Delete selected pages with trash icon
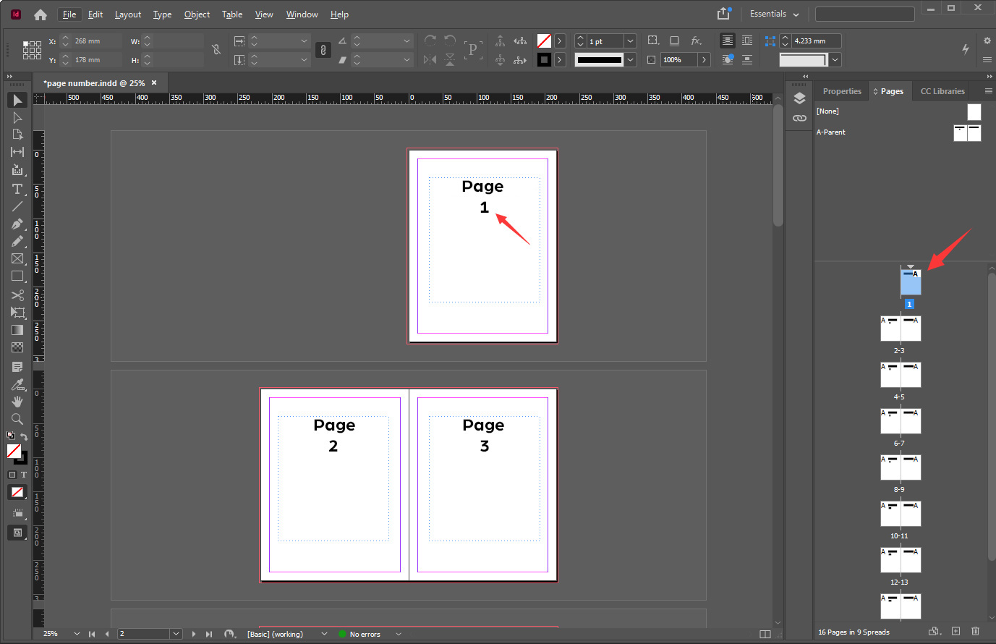 (x=975, y=632)
